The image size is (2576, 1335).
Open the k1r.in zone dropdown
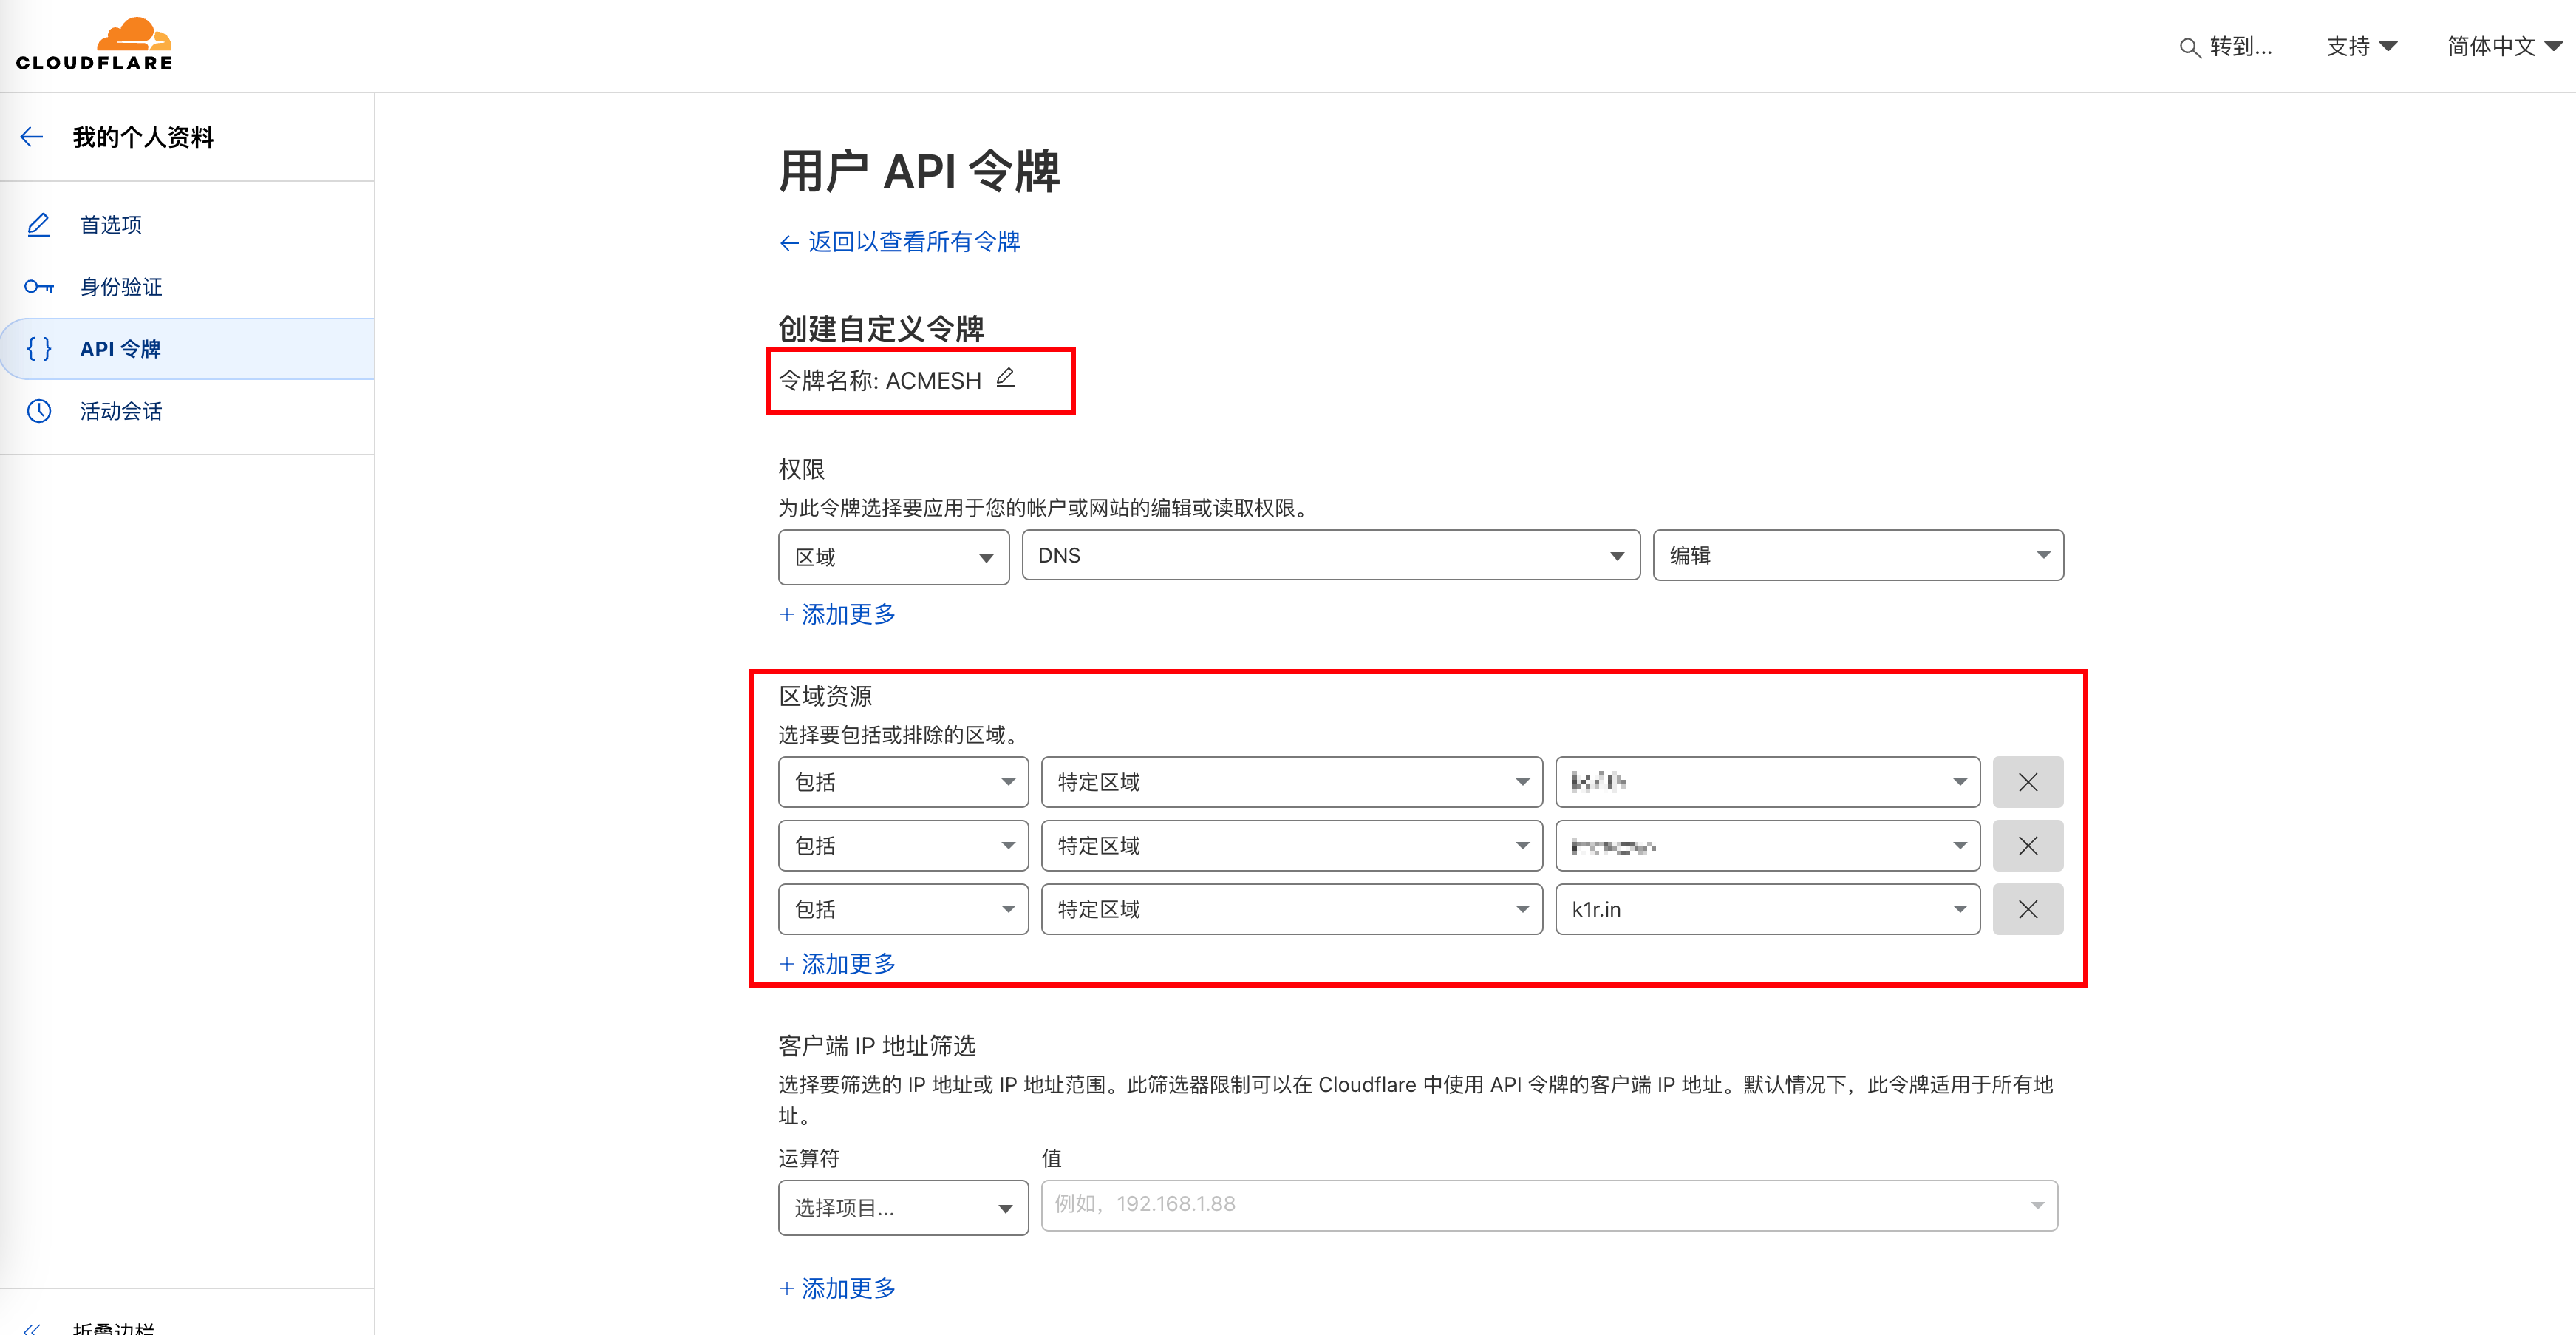pyautogui.click(x=1767, y=909)
